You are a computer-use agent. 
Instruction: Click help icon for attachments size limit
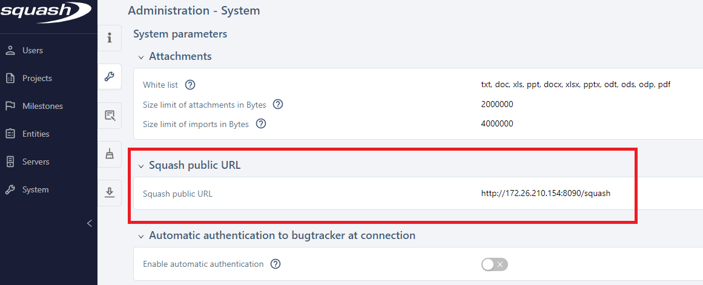point(278,104)
